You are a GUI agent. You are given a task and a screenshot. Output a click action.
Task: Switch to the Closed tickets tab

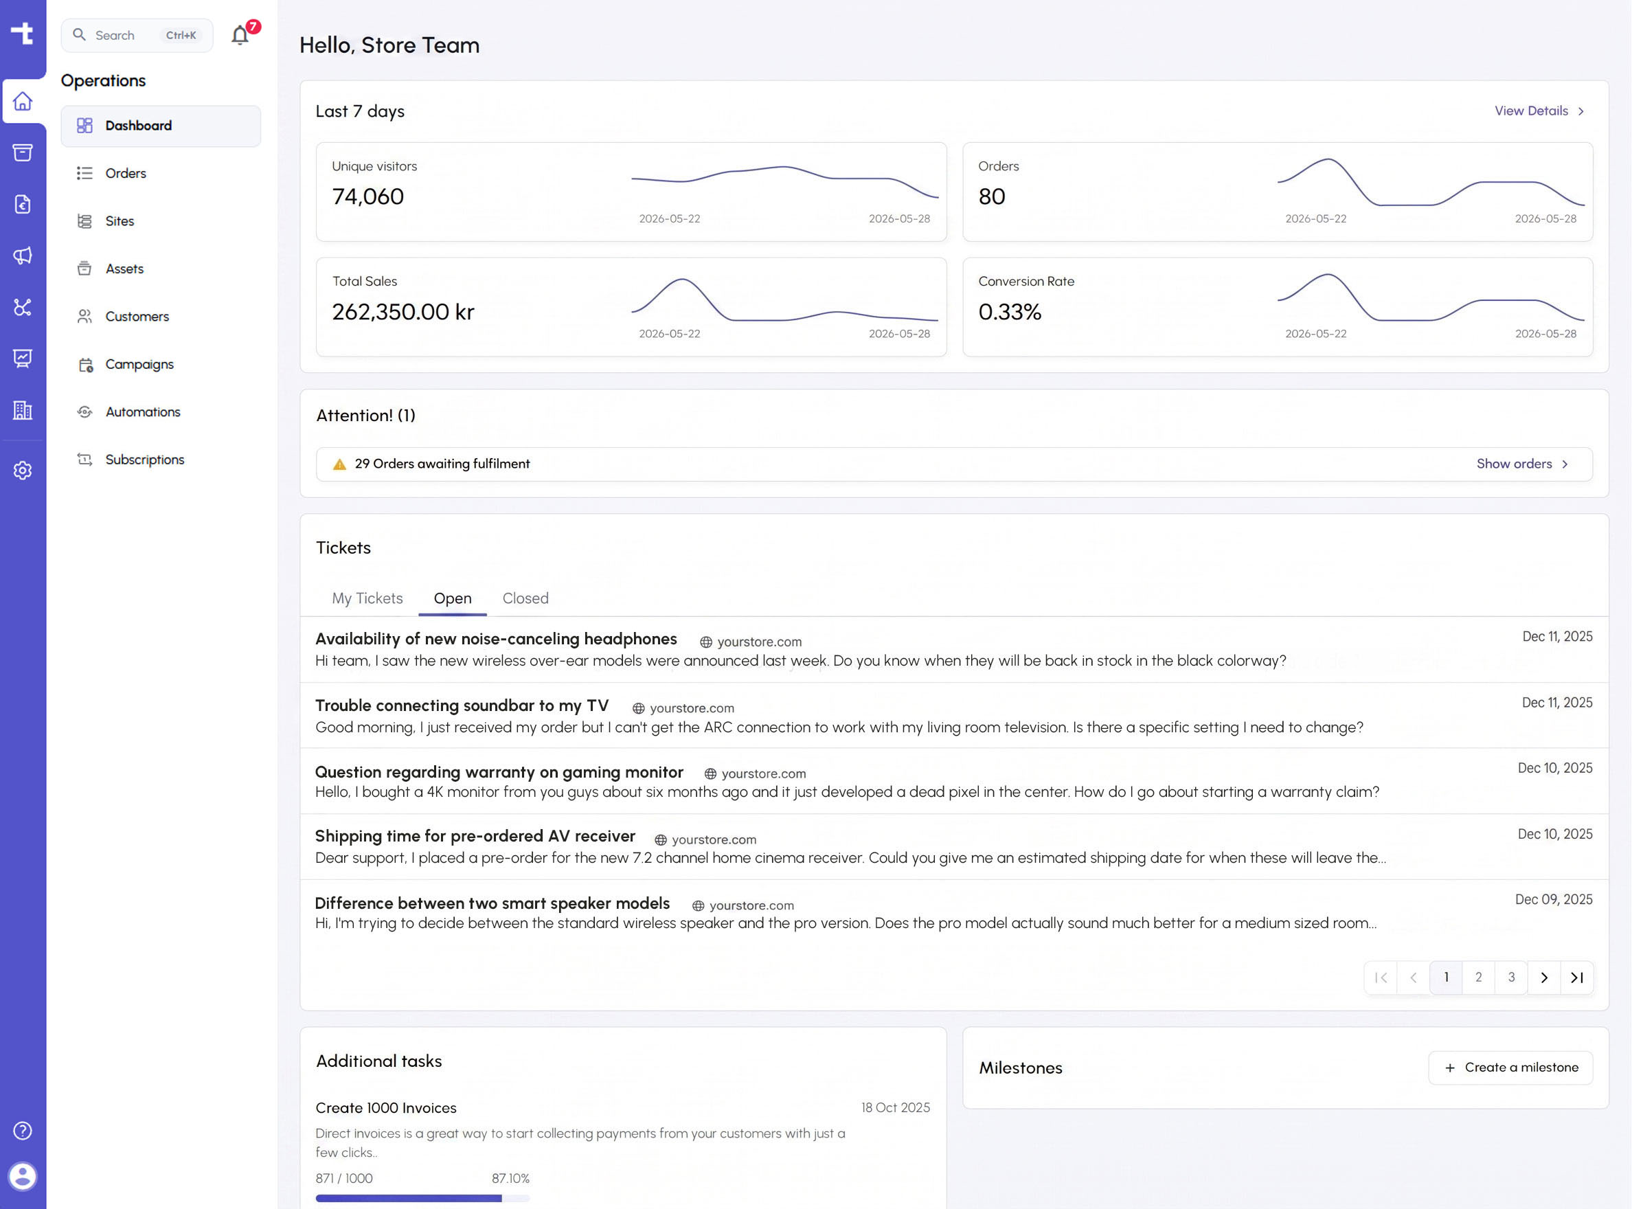(x=525, y=598)
